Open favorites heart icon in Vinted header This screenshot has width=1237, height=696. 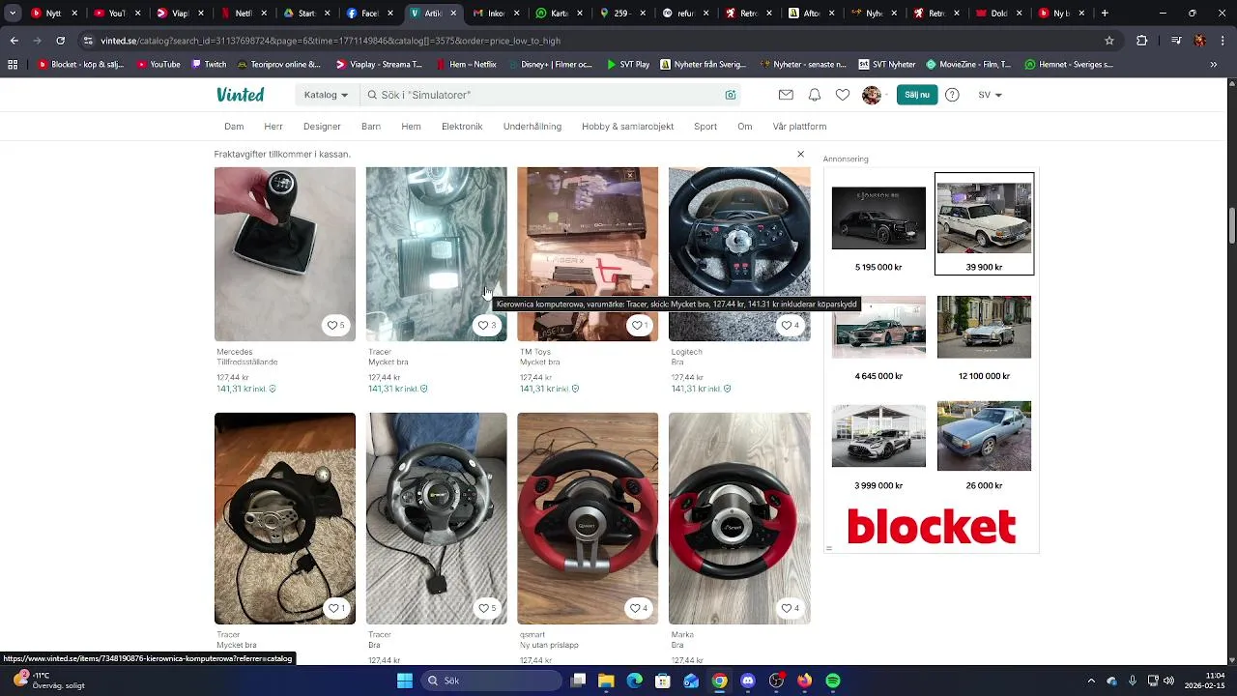[843, 95]
